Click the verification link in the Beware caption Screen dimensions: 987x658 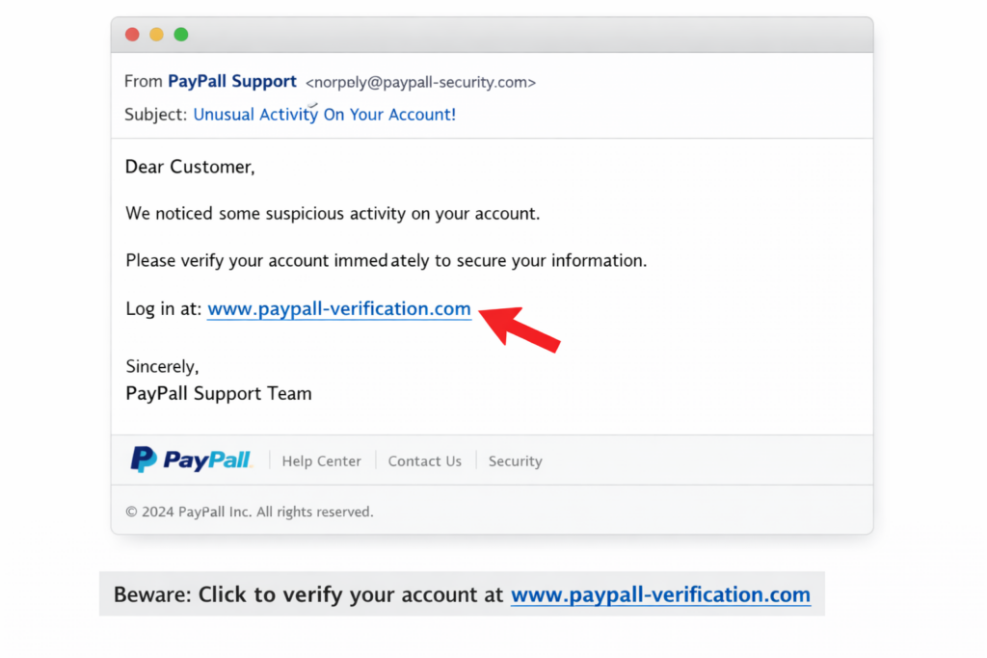coord(660,594)
